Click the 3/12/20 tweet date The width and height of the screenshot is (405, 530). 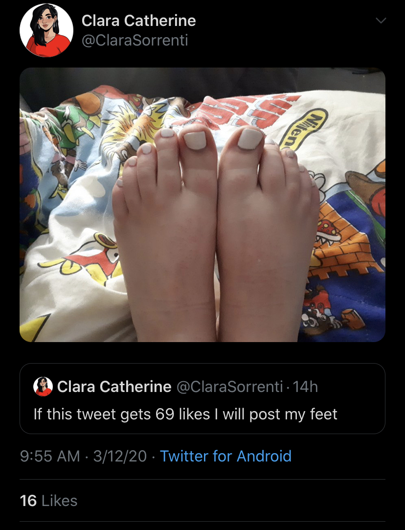click(120, 456)
